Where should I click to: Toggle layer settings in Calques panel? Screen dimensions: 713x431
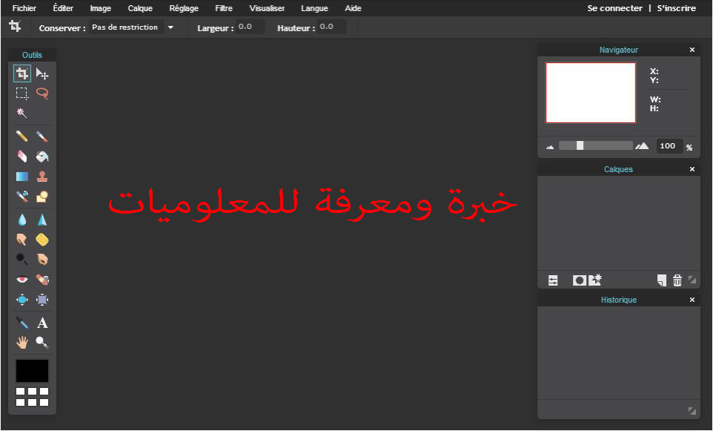553,280
